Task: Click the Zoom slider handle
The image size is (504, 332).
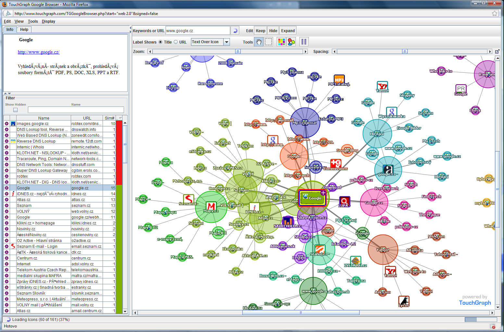Action: [x=238, y=52]
